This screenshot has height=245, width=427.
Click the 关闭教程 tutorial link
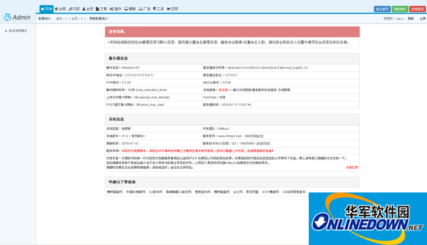[284, 90]
